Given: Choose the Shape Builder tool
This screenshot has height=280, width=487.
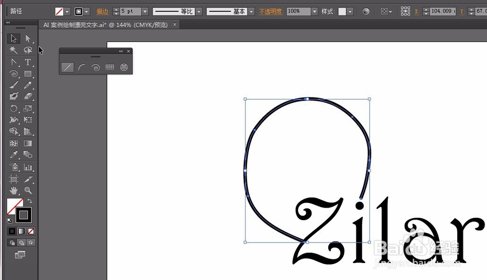Looking at the screenshot, I should tap(13, 131).
